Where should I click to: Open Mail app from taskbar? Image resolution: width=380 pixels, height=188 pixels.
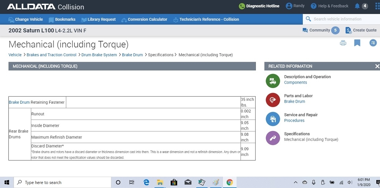[x=188, y=183]
